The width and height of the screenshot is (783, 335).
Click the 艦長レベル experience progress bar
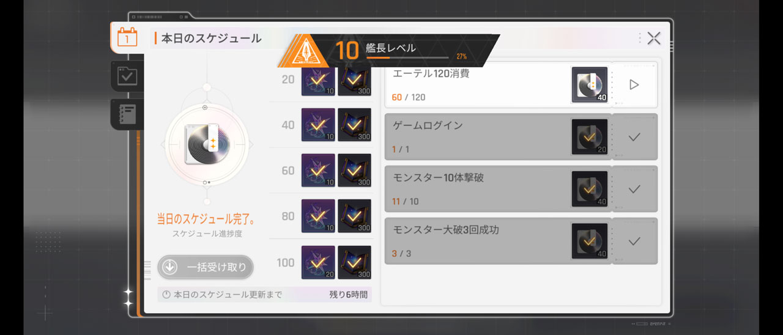click(x=407, y=57)
